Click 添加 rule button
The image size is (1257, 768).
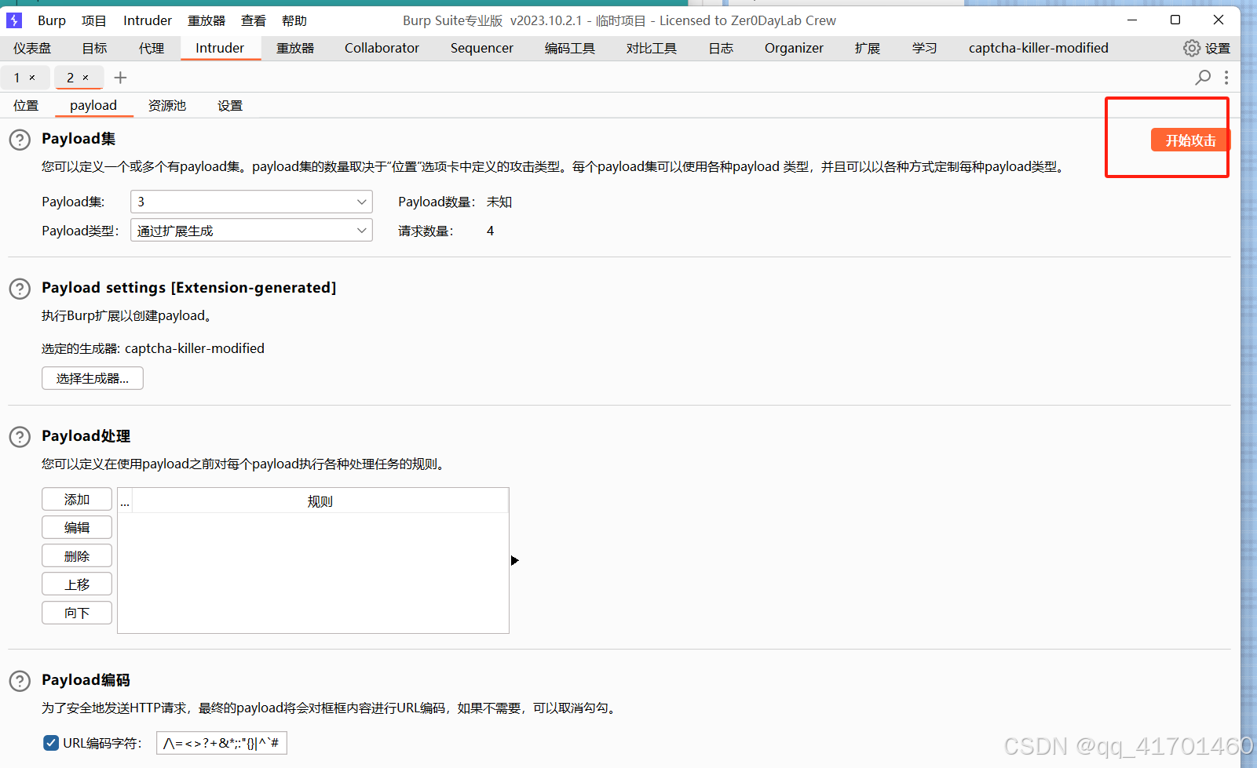click(77, 500)
